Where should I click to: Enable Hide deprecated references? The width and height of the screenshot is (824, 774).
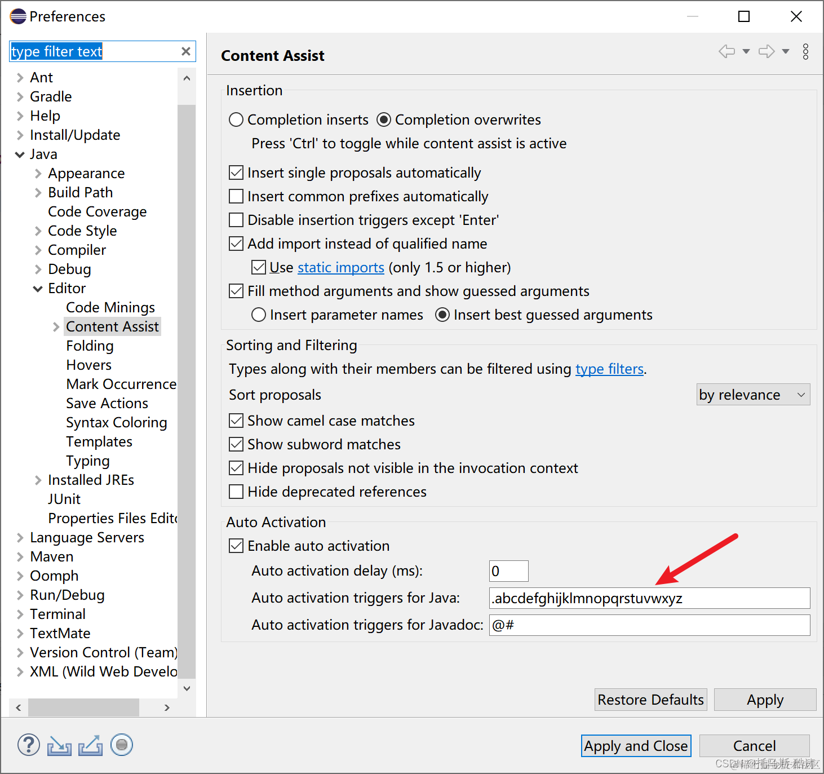(236, 492)
